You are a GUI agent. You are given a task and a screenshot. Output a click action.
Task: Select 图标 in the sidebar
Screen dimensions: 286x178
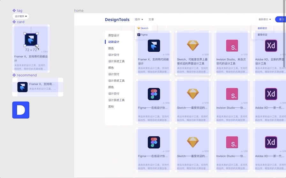(x=111, y=107)
